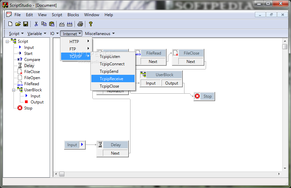The image size is (291, 188).
Task: Click the ABCD icon on the FileRead block
Action: 138,53
